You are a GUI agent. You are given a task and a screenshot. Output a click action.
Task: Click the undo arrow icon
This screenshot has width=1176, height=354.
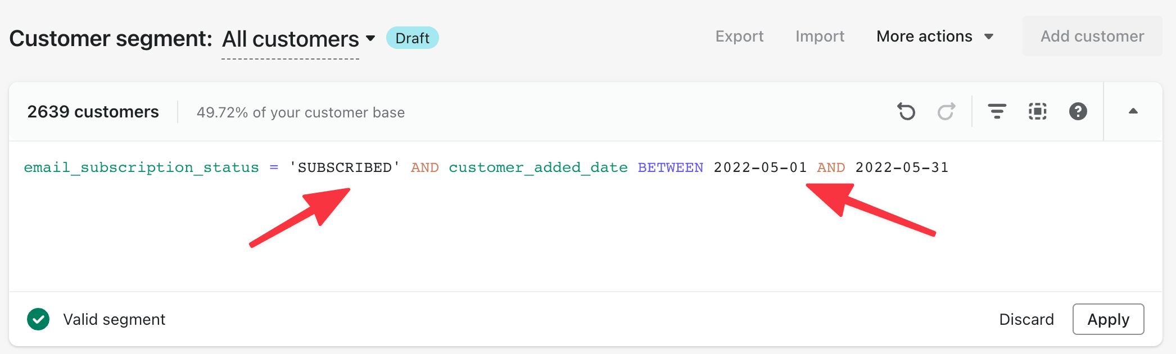click(x=906, y=111)
